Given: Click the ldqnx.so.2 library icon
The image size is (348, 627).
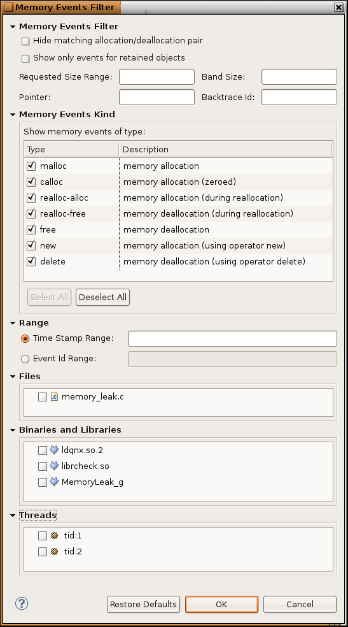Looking at the screenshot, I should click(54, 450).
